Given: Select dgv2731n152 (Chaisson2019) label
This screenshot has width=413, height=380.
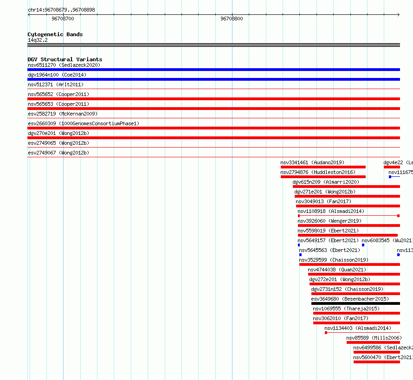Looking at the screenshot, I should pos(347,289).
